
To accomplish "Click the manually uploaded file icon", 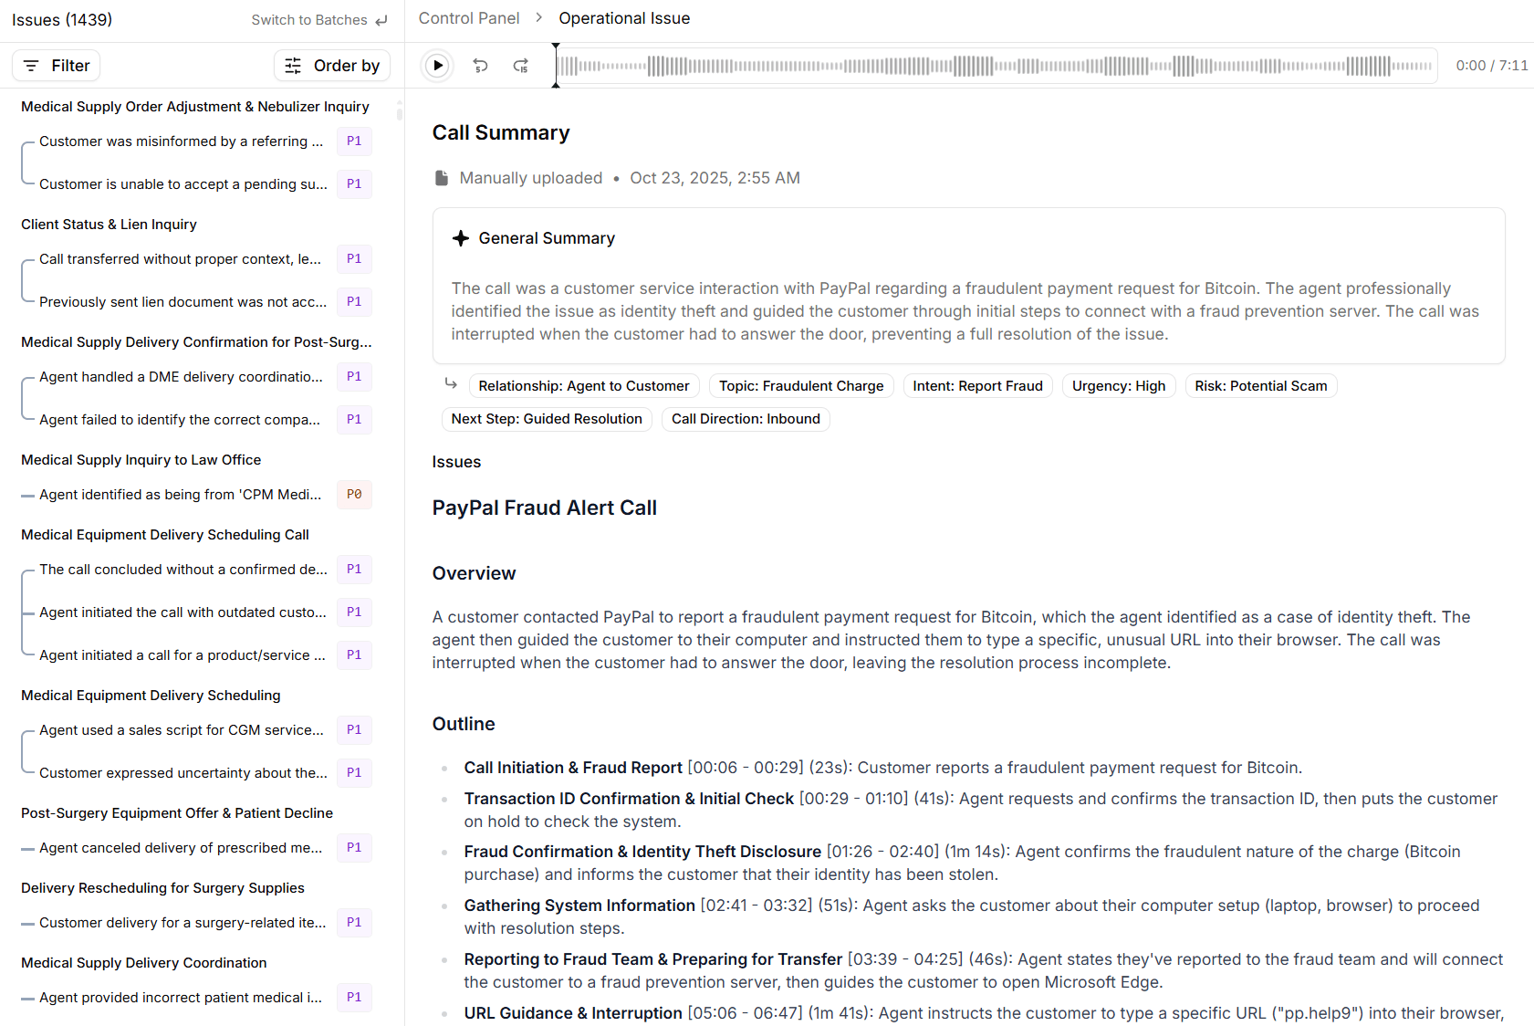I will 442,178.
